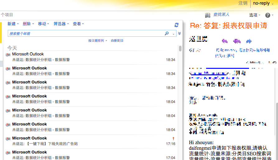Click the search magnifier icon
This screenshot has width=278, height=160.
(167, 33)
